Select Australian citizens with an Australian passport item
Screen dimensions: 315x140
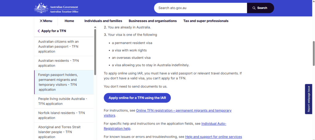(64, 46)
